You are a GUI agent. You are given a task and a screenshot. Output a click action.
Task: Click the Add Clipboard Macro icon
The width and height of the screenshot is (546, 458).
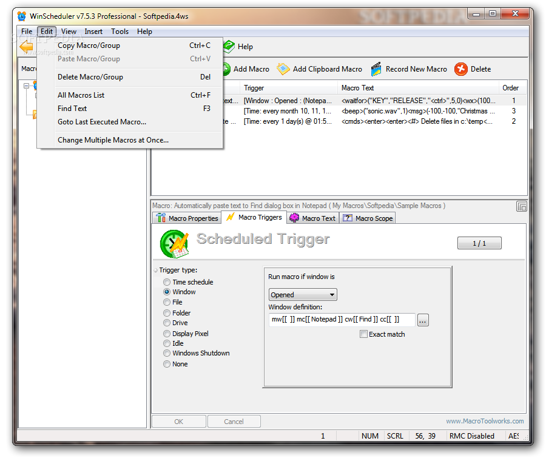pyautogui.click(x=283, y=69)
